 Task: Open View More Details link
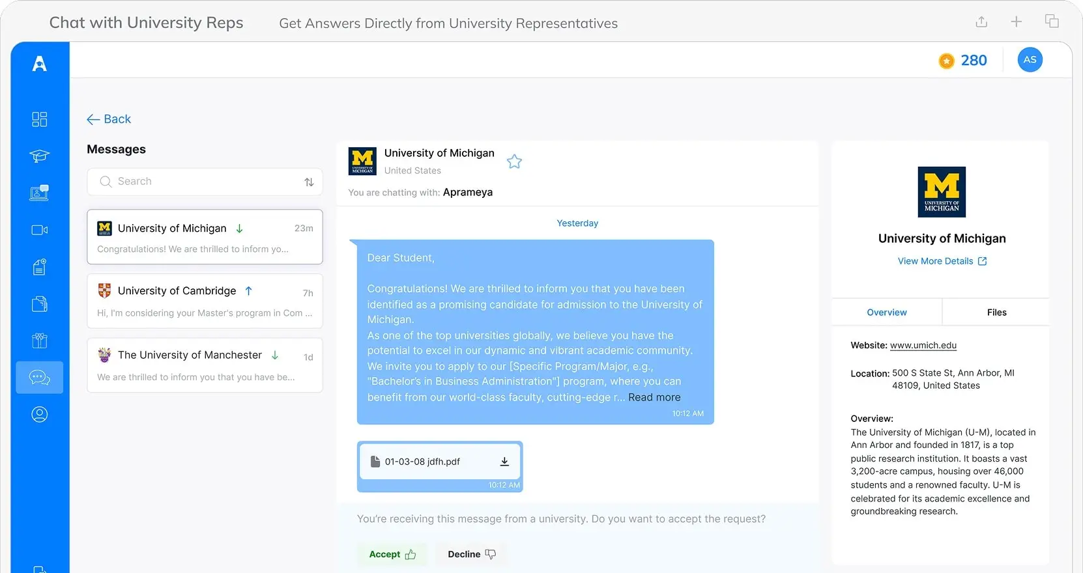click(x=942, y=261)
